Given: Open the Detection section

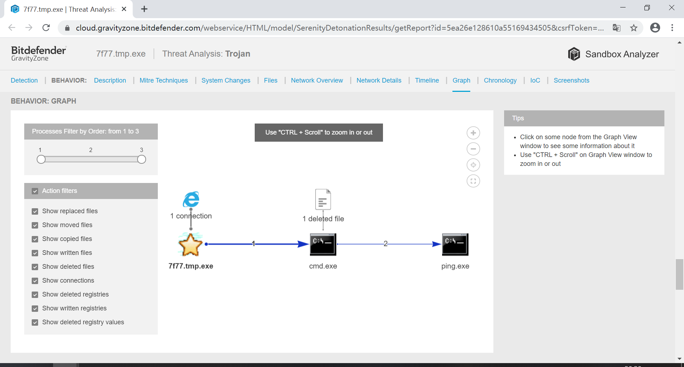Looking at the screenshot, I should pyautogui.click(x=24, y=80).
